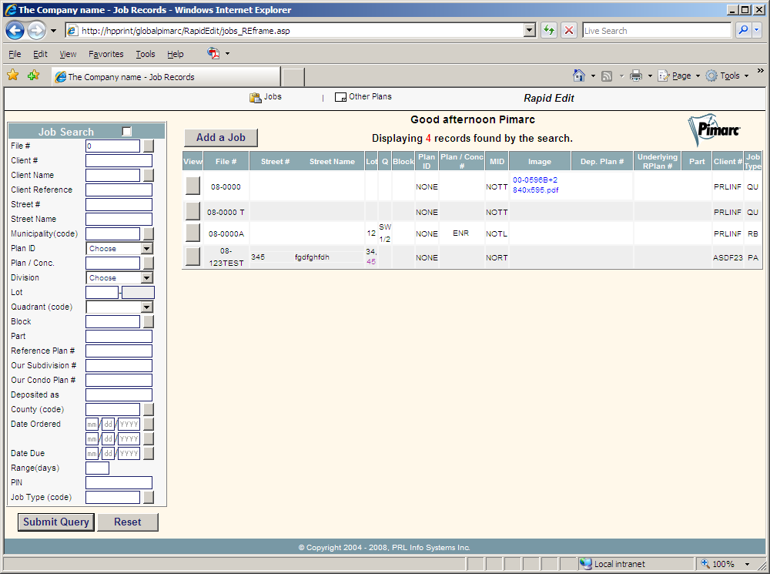Click the lookup button beside Job Type (code)
770x574 pixels.
tap(149, 497)
